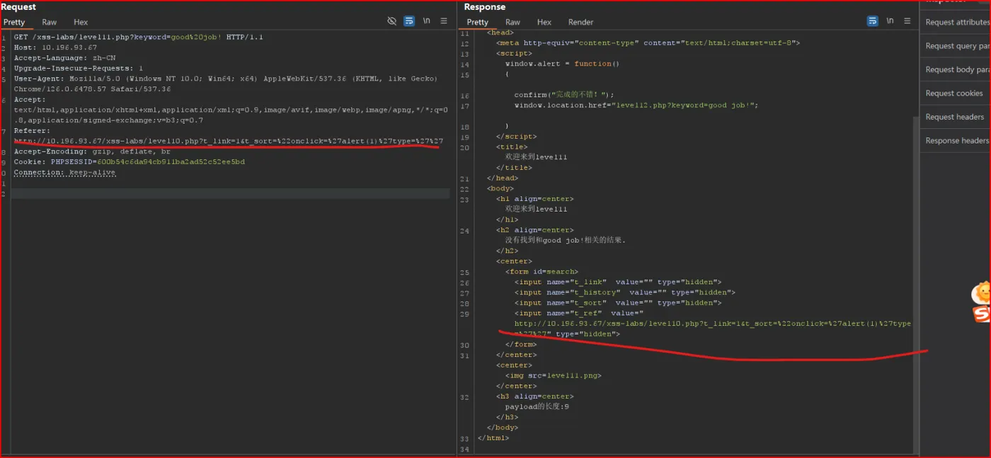Click the window.location.href level12.php line
Image resolution: width=991 pixels, height=458 pixels.
click(x=636, y=105)
